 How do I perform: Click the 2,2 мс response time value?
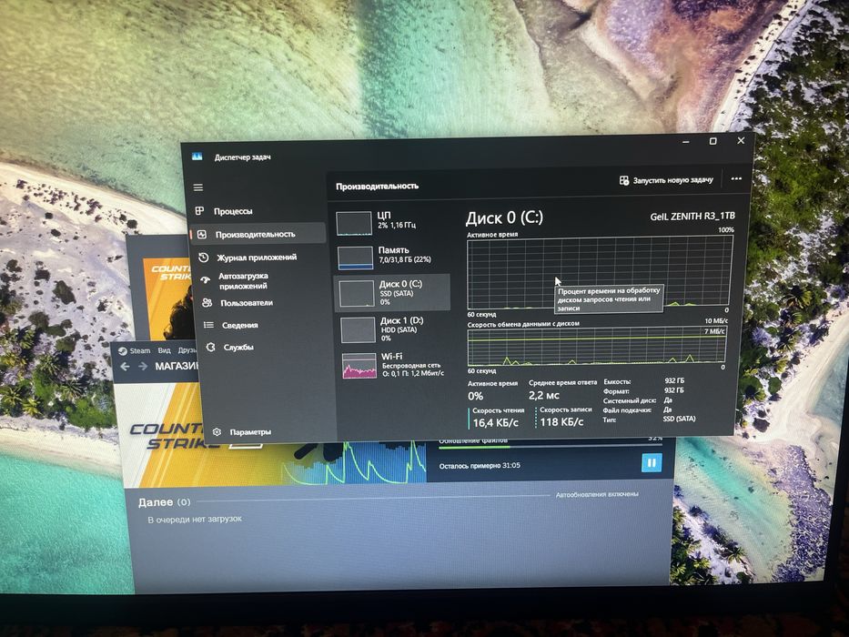tap(544, 396)
